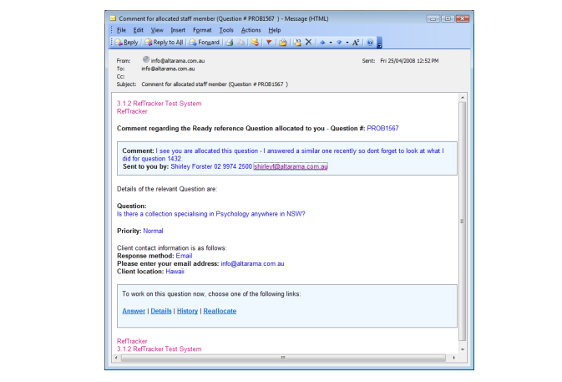This screenshot has height=382, width=562.
Task: Open the File menu
Action: click(x=121, y=30)
